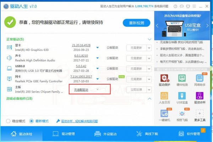Viewport: 213px width, 142px height.
Task: Open version dropdown for Intel HD Graphics 630
Action: point(98,48)
